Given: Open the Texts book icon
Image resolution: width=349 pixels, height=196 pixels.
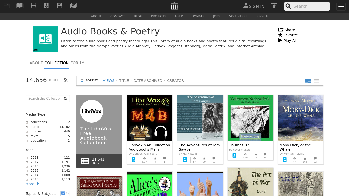Looking at the screenshot, I should click(x=20, y=6).
